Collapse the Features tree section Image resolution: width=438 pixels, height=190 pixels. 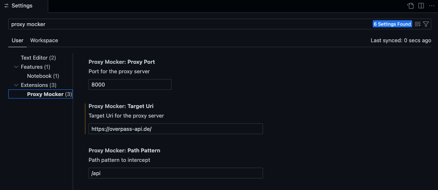point(16,67)
